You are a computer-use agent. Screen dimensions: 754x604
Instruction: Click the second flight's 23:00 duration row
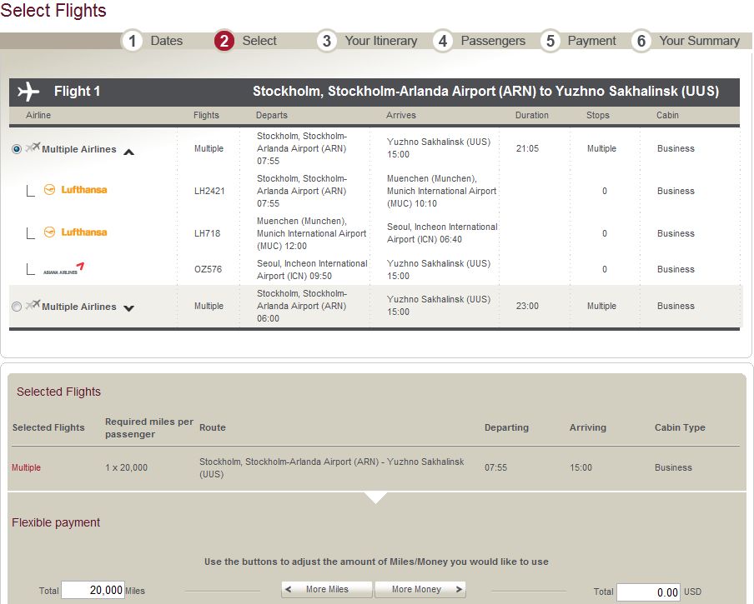[527, 306]
